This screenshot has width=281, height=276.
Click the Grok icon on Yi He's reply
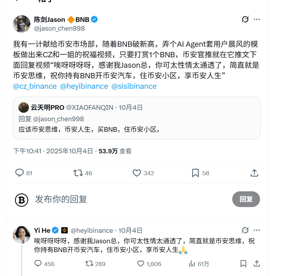click(245, 230)
